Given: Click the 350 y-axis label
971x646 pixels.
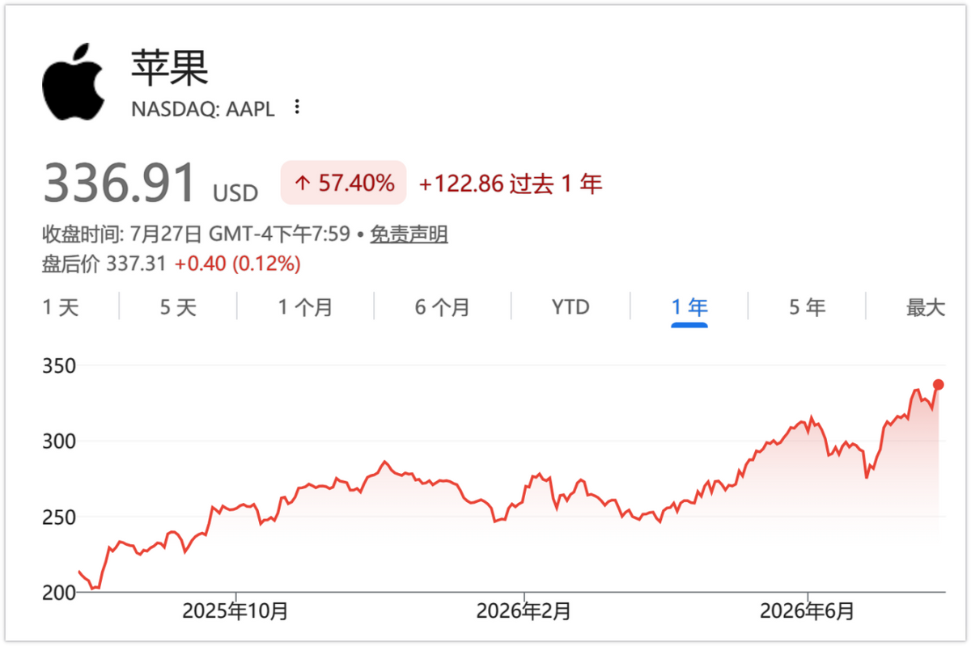Looking at the screenshot, I should pos(58,366).
